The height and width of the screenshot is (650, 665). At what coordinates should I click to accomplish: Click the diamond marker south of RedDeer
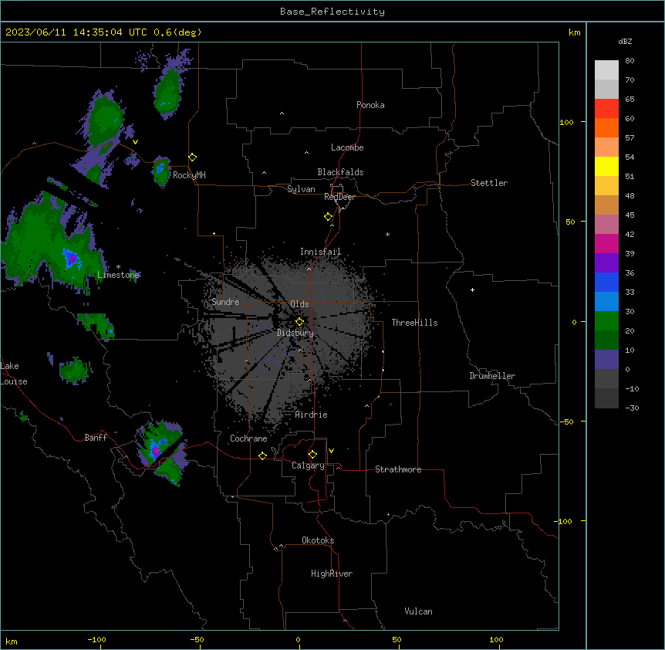click(x=329, y=217)
